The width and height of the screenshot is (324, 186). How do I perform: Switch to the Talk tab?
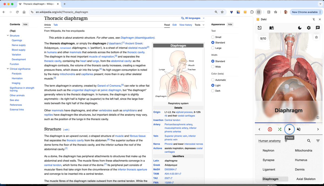click(x=55, y=25)
